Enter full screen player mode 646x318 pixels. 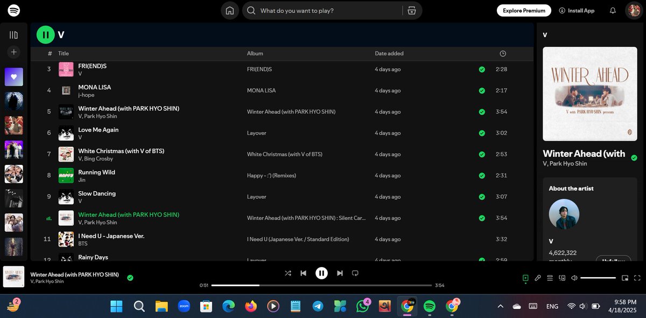click(637, 278)
